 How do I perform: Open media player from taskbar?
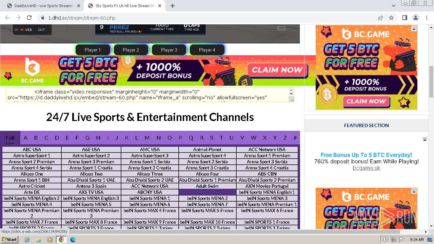pyautogui.click(x=50, y=240)
